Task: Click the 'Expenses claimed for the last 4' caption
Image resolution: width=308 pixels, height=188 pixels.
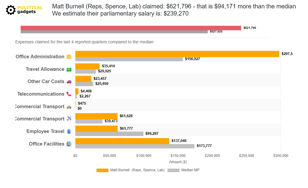Action: [x=84, y=42]
